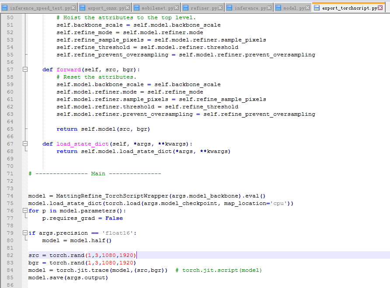
Task: Collapse the if args.precision fold
Action: click(25, 233)
